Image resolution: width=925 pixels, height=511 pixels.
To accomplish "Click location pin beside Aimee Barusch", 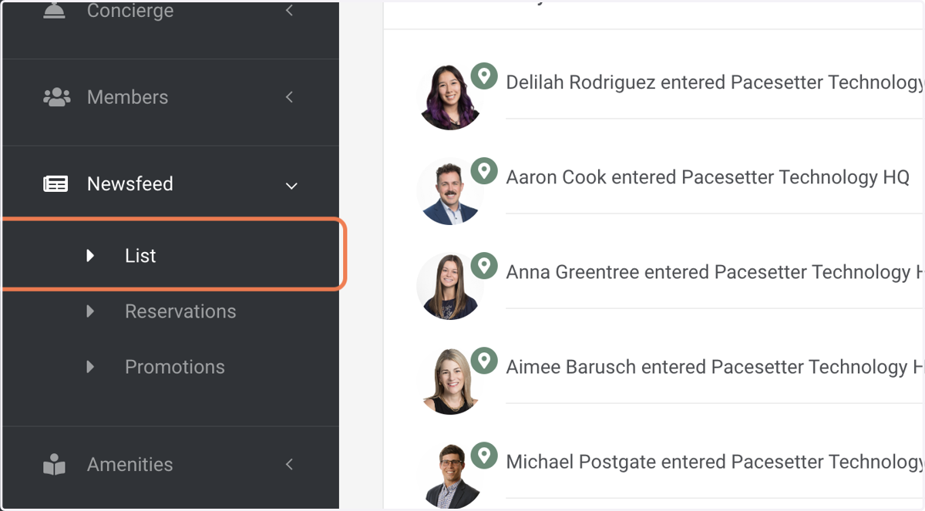I will [x=484, y=360].
